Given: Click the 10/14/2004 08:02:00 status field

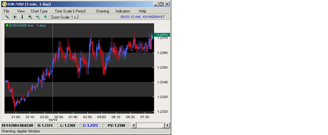Looking at the screenshot, I should tap(18, 125).
